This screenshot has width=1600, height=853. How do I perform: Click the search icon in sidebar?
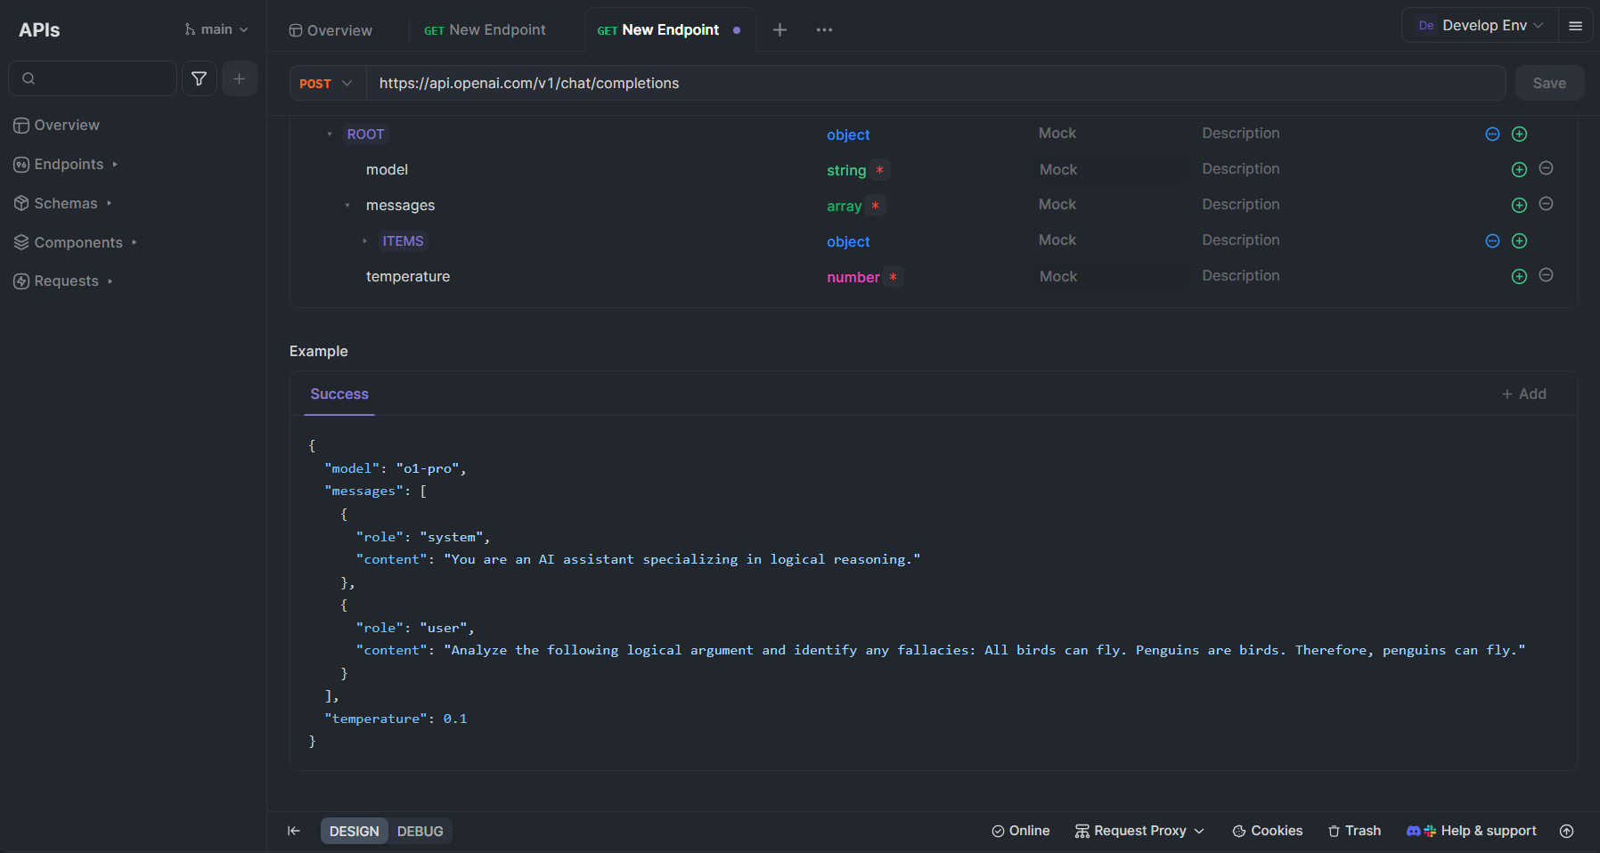[29, 78]
